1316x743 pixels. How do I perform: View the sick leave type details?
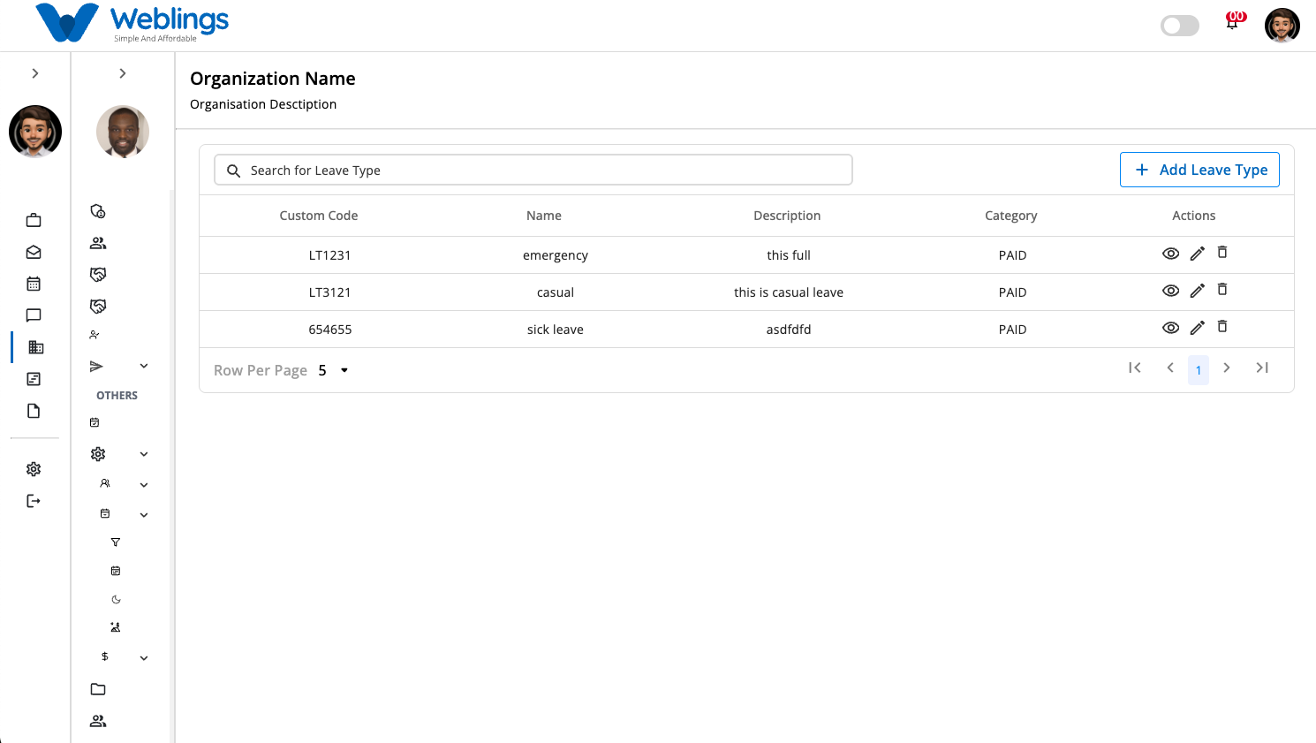(x=1170, y=328)
